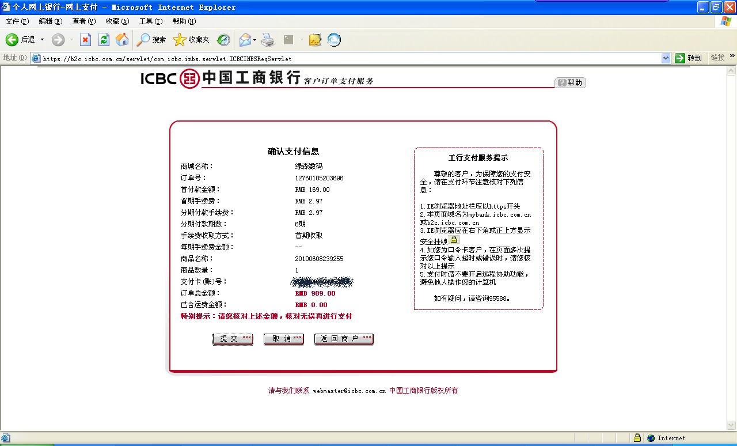This screenshot has width=737, height=446.
Task: Click the blue messenger toolbar icon
Action: 334,40
